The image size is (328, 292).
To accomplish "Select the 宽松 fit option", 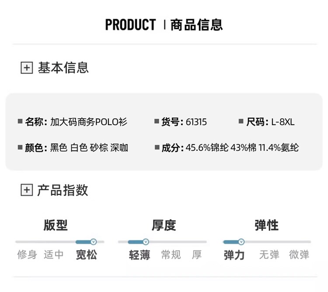I will 86,254.
